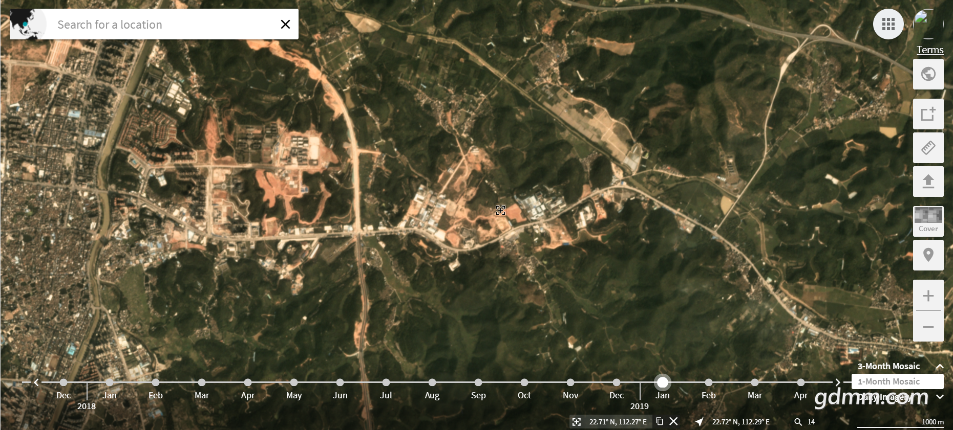
Task: Drop a location pin marker
Action: 928,255
